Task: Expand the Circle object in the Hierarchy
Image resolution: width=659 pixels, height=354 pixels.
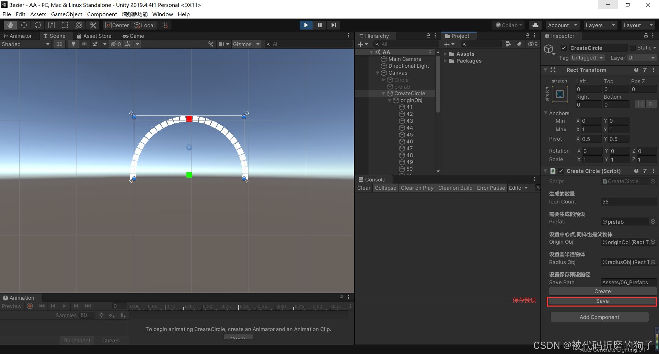Action: pyautogui.click(x=384, y=80)
